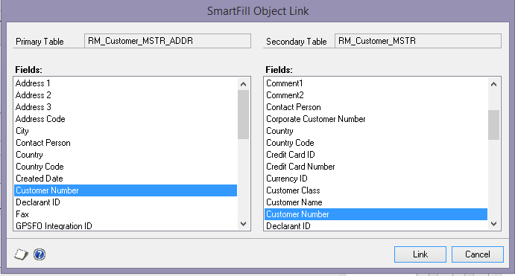Select GPSFO Integration ID field
Viewport: 515px width, 276px height.
tap(125, 226)
